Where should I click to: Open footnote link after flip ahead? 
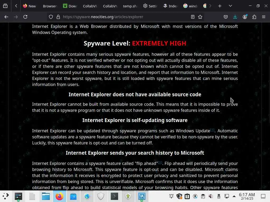point(160,163)
